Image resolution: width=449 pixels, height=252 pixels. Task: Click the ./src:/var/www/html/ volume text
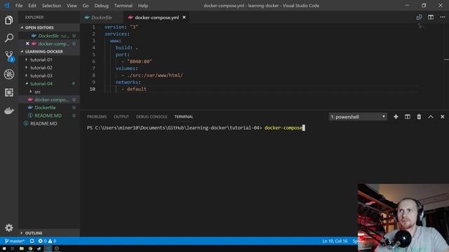(154, 76)
